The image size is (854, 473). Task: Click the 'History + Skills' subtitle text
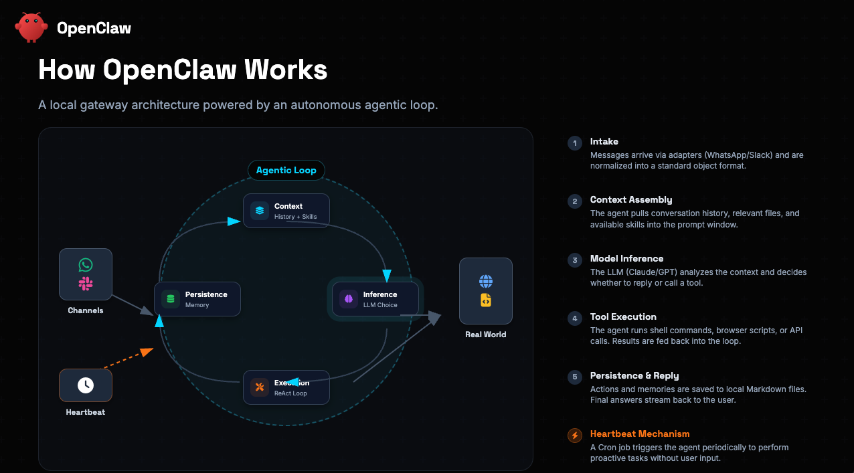click(296, 217)
